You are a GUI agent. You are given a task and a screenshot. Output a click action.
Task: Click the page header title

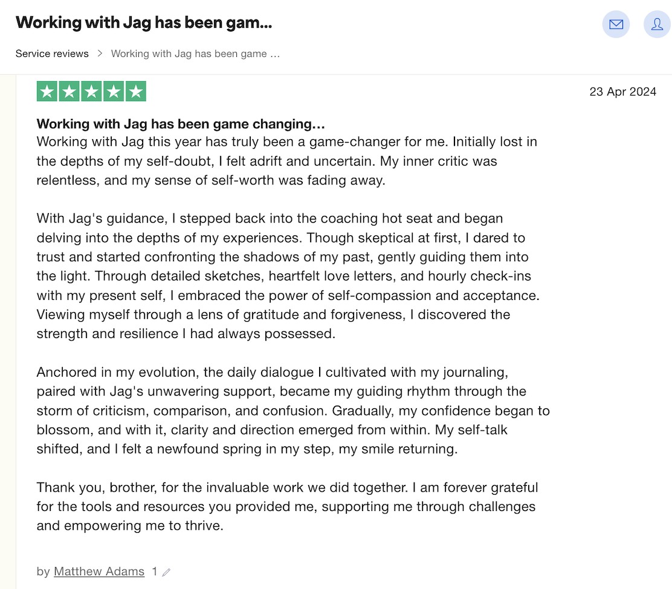144,23
